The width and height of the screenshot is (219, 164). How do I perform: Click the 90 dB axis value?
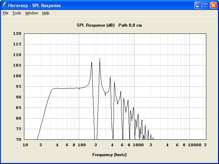tap(18, 97)
